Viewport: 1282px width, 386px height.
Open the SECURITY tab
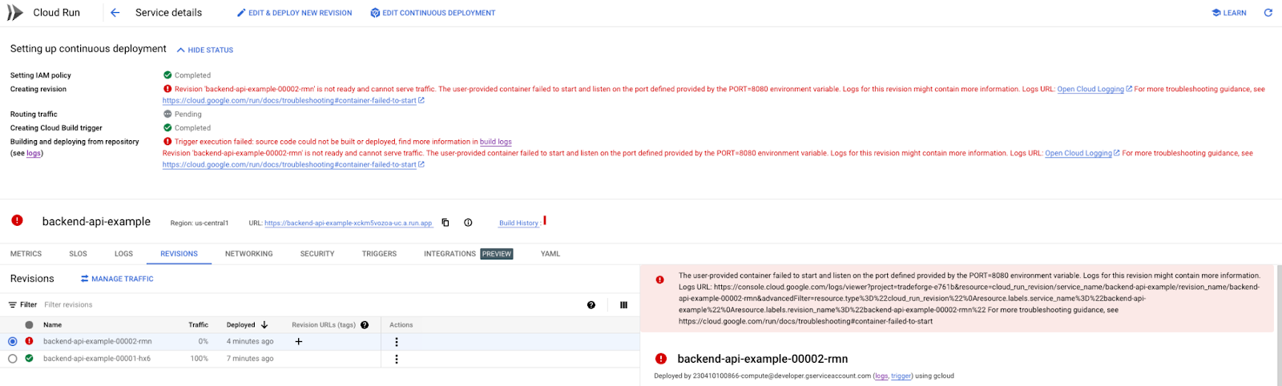(x=317, y=254)
